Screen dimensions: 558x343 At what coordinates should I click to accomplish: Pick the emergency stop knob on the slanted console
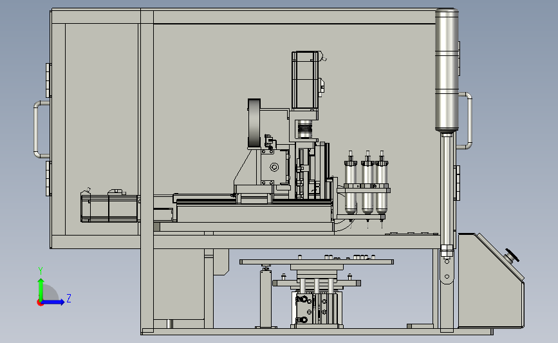(512, 255)
